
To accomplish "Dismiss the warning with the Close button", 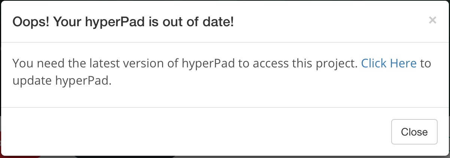I will pyautogui.click(x=414, y=132).
